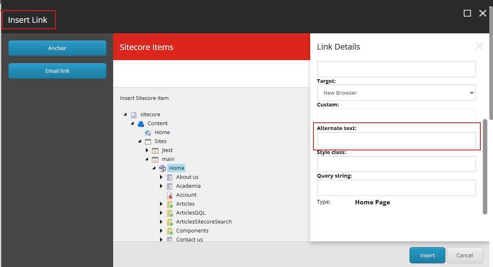
Task: Open the Target dropdown
Action: [x=396, y=93]
